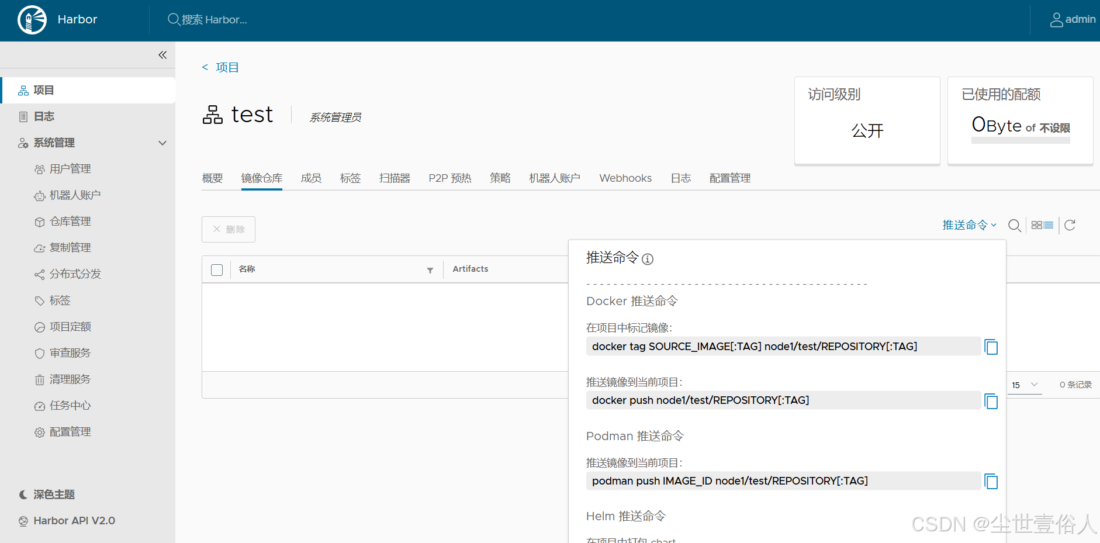Image resolution: width=1100 pixels, height=543 pixels.
Task: Select the Repositories (镜像仓库) tab
Action: 262,178
